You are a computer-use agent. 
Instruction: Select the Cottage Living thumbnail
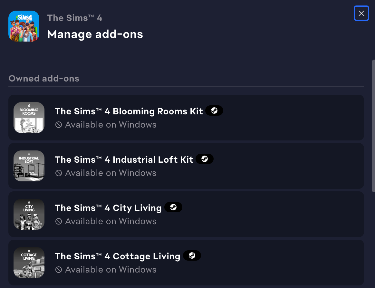click(x=29, y=263)
